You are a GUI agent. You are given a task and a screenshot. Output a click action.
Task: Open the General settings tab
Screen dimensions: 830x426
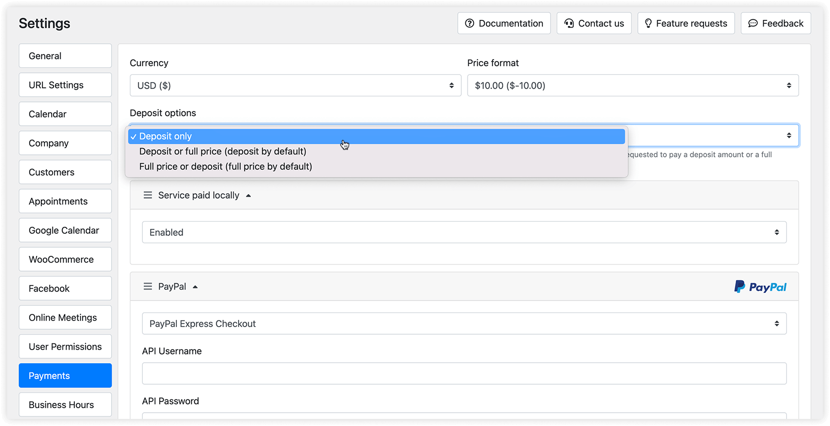pyautogui.click(x=65, y=56)
